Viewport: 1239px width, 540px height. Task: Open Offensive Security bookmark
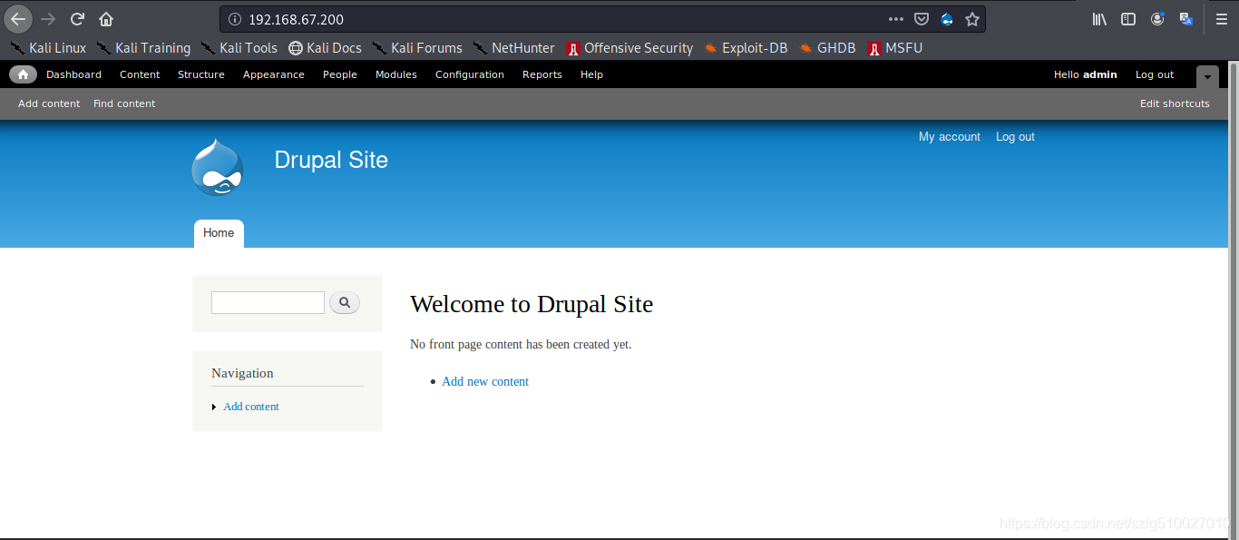(629, 48)
